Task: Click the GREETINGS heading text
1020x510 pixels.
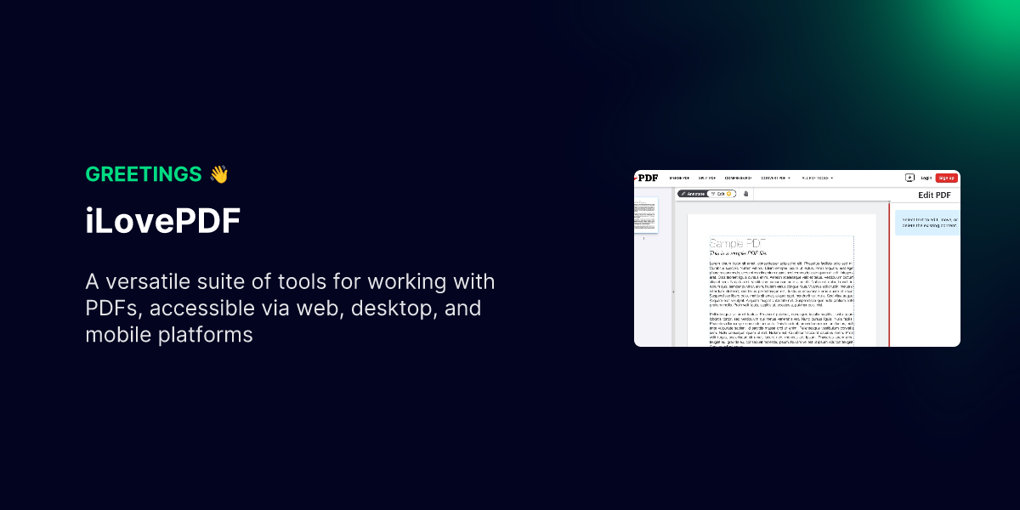Action: click(144, 174)
